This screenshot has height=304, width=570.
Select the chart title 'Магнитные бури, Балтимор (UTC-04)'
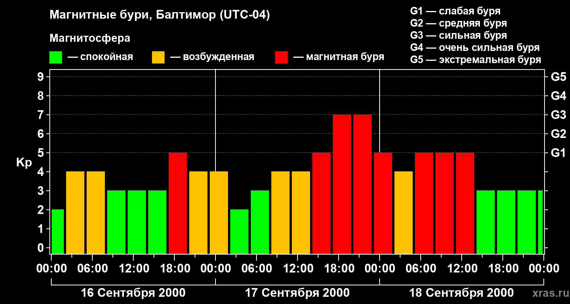pos(160,15)
